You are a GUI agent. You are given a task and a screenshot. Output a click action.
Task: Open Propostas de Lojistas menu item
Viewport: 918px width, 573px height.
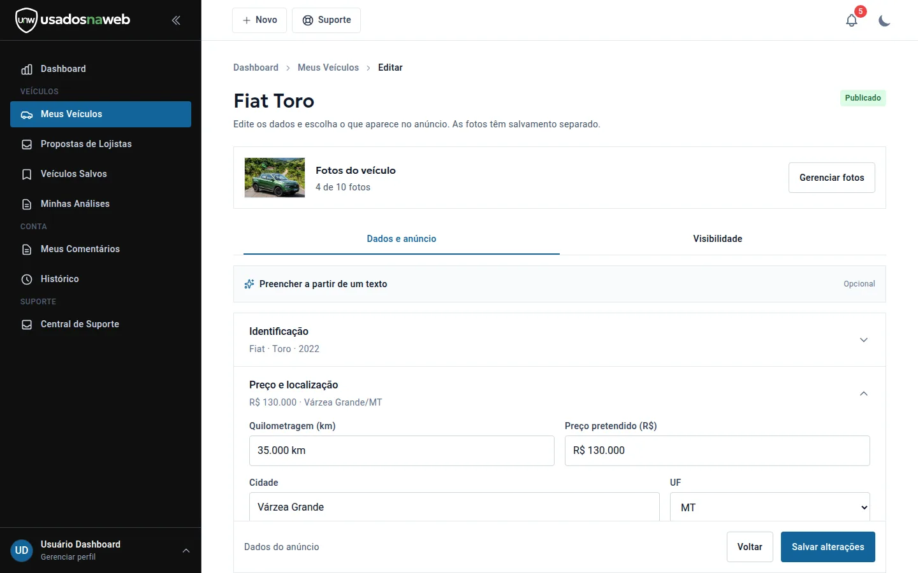(x=101, y=145)
